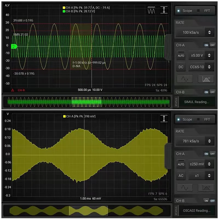
Task: Click CH-A yellow legend swatch in bottom scope
Action: click(x=64, y=116)
